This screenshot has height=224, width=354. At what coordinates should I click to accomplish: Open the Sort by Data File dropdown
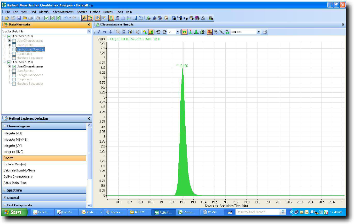(x=89, y=31)
